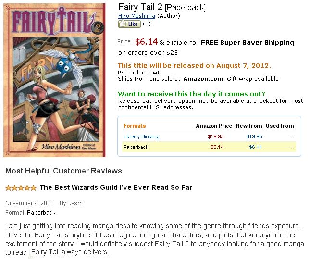
Task: Click the Paperback Amazon price $6.14
Action: point(217,147)
